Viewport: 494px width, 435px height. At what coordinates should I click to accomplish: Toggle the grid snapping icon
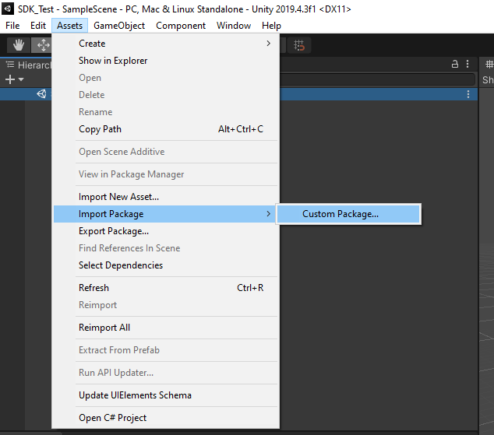pos(298,45)
